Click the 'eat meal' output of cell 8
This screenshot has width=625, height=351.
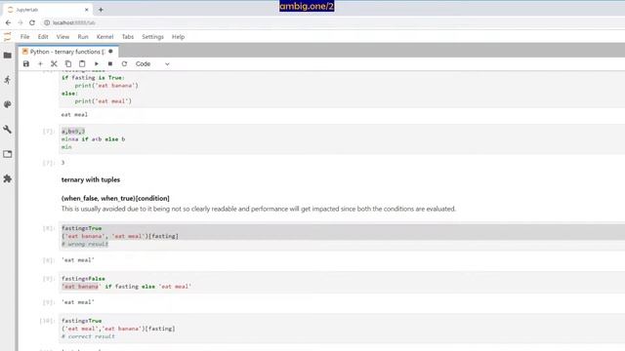point(78,260)
